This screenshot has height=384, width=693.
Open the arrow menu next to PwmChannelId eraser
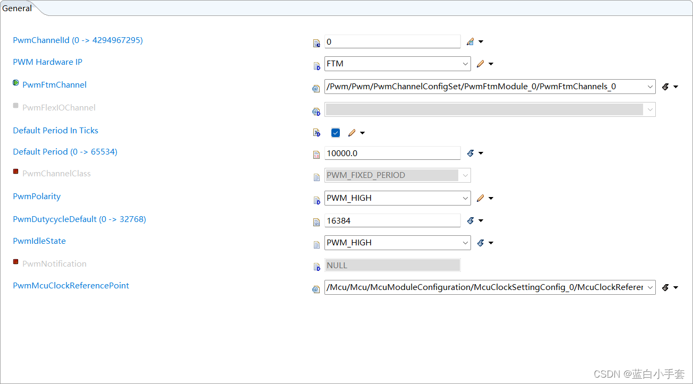tap(481, 41)
